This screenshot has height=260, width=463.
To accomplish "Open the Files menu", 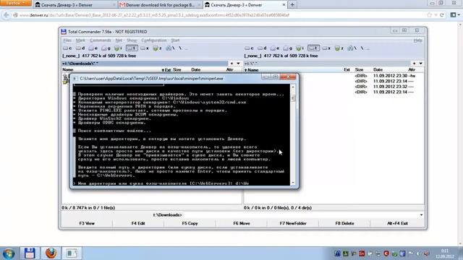I will [67, 40].
